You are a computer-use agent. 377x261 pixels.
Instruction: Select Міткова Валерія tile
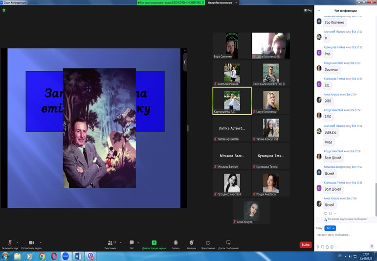coord(232,156)
